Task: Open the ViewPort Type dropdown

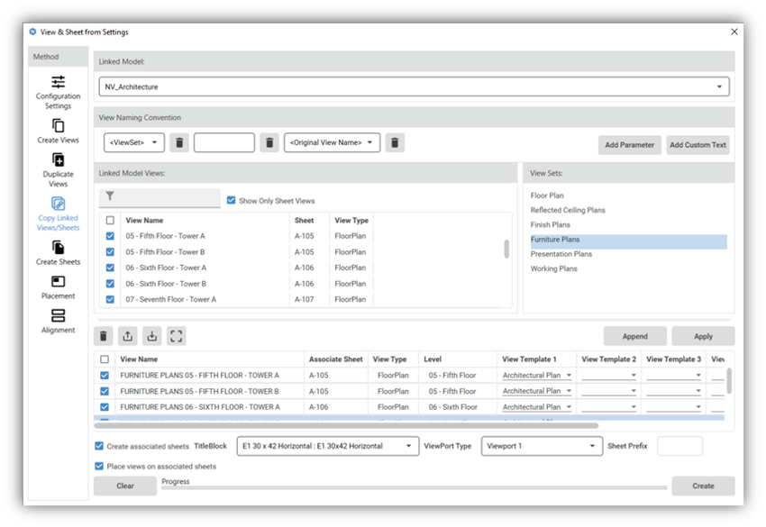Action: (x=542, y=446)
